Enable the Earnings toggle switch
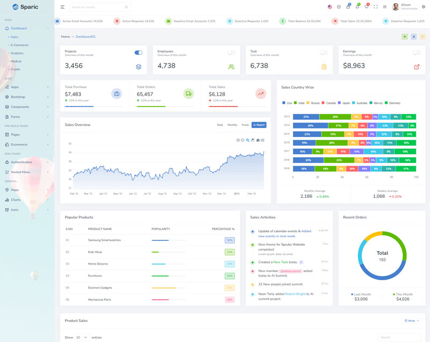This screenshot has width=430, height=342. click(x=417, y=53)
